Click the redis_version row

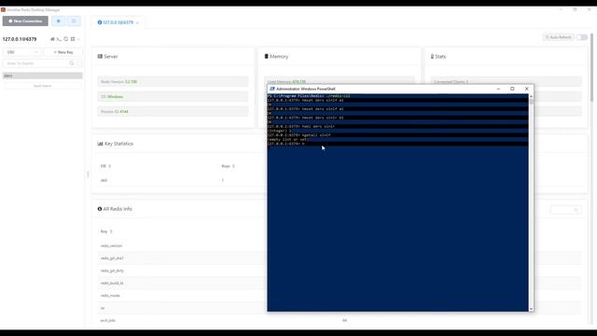tap(183, 245)
